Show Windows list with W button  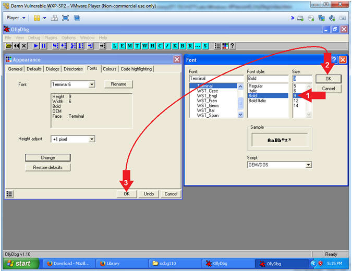point(145,46)
